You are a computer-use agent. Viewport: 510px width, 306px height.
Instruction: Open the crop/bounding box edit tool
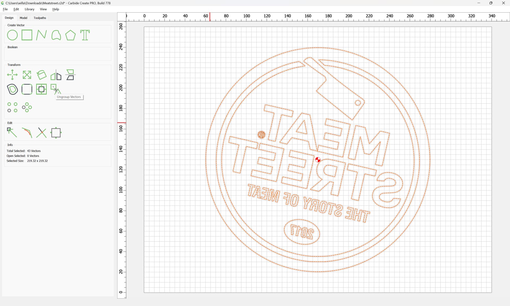click(x=56, y=133)
